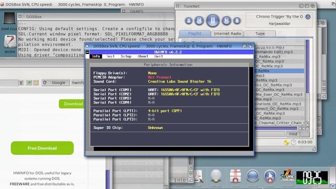Open the Setup menu in HWINFO

pos(126,56)
